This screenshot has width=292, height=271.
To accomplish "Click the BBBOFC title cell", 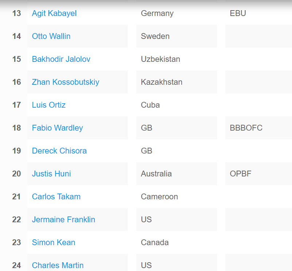I will (246, 128).
